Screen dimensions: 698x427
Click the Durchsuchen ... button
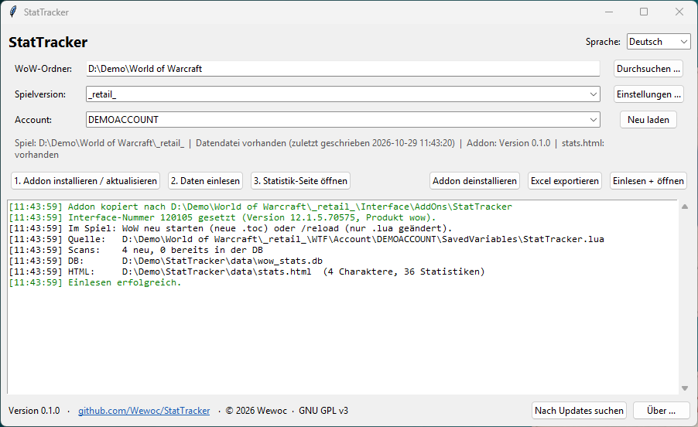click(x=648, y=69)
